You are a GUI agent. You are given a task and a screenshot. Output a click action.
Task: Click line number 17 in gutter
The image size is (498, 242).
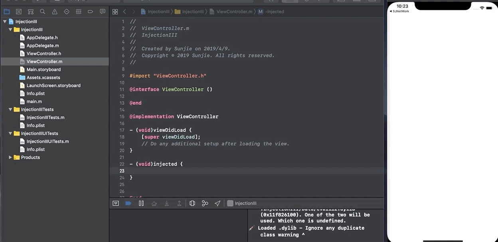[x=122, y=130]
